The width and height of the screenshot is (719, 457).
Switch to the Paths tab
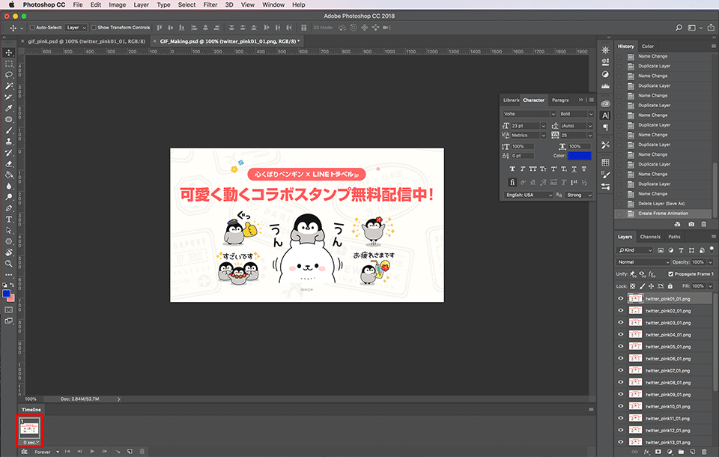coord(674,237)
